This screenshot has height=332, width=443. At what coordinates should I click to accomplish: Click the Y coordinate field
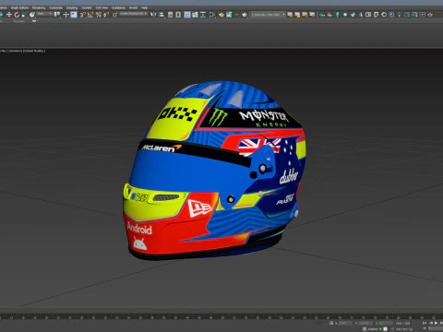(x=365, y=323)
